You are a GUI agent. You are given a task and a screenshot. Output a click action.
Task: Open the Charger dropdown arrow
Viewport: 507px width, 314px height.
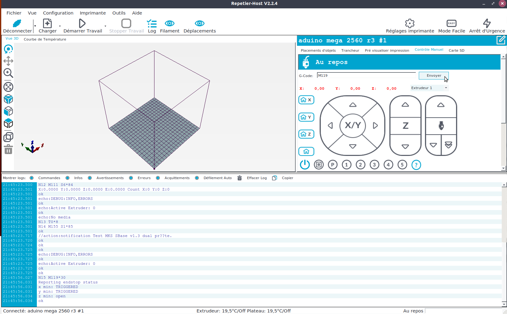[x=60, y=26]
